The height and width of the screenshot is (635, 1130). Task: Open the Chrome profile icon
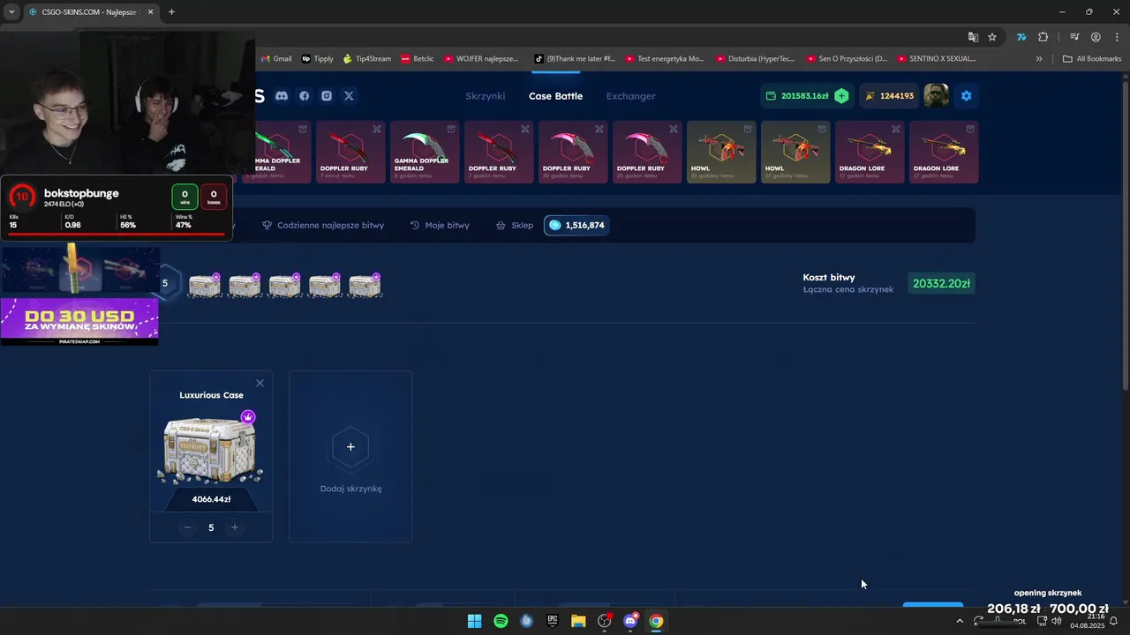(x=1096, y=37)
